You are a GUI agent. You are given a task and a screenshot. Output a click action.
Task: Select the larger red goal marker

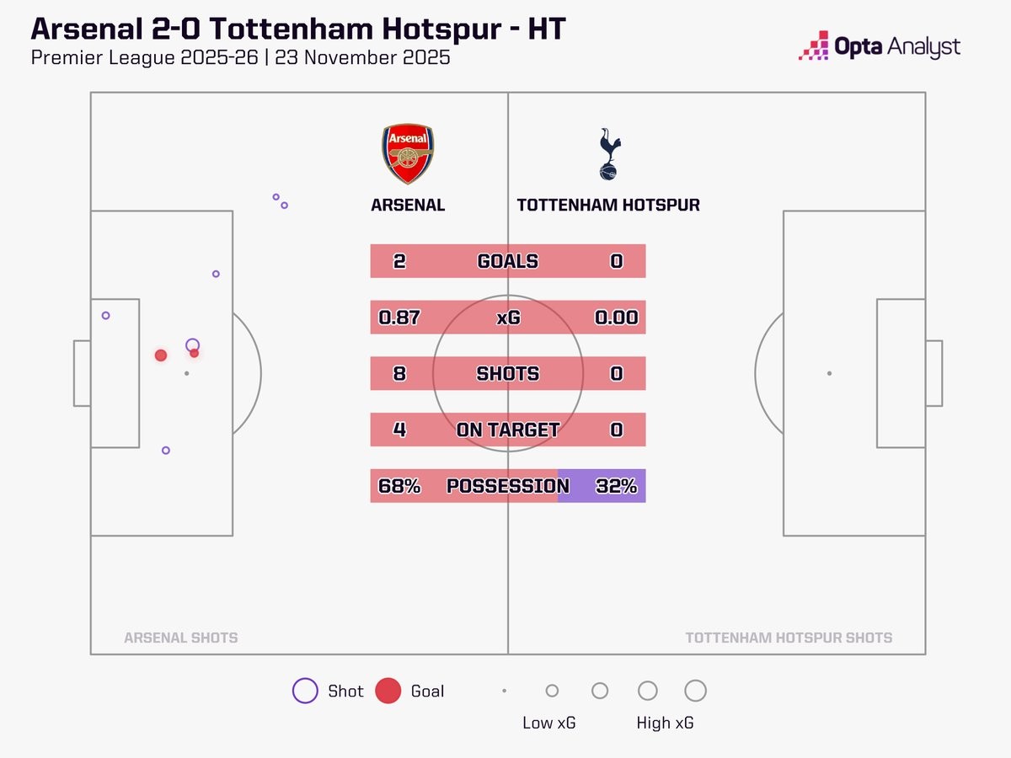click(161, 355)
